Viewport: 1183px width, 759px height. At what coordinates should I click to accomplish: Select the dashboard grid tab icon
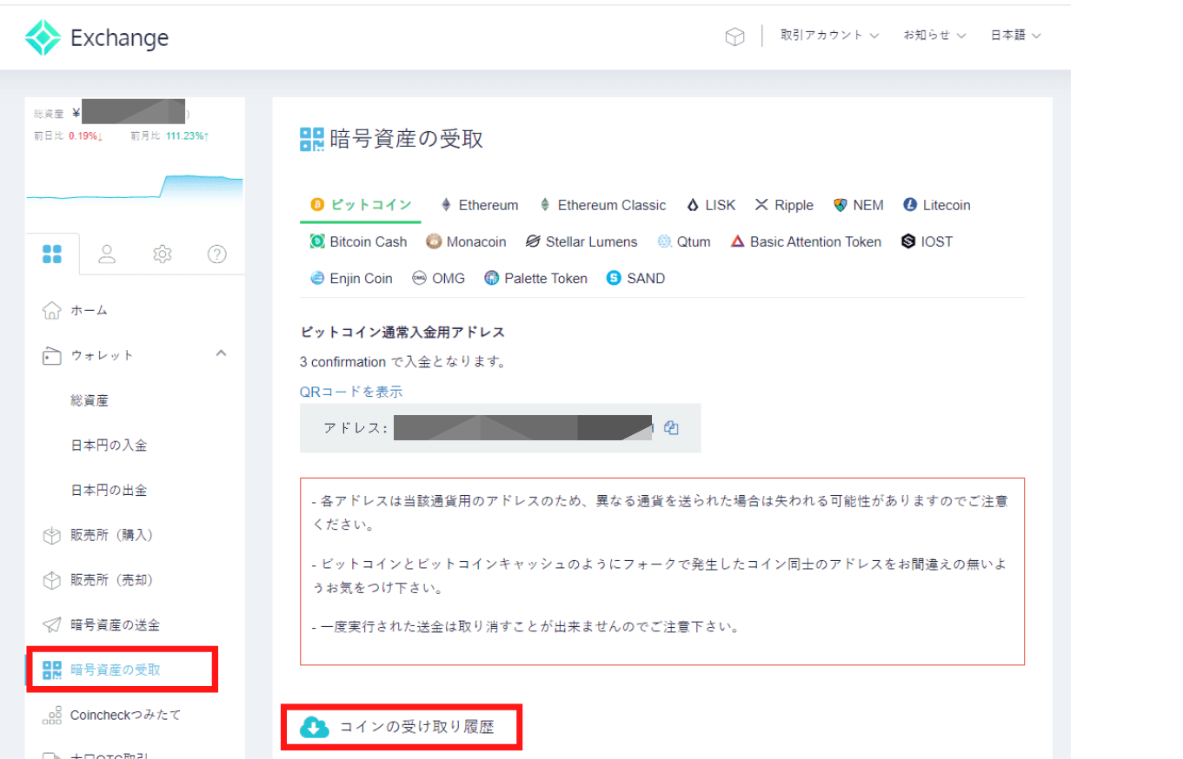(52, 254)
